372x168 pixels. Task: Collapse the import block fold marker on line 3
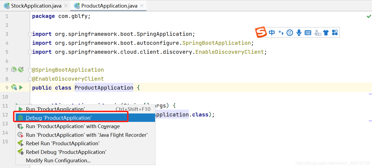(x=30, y=34)
